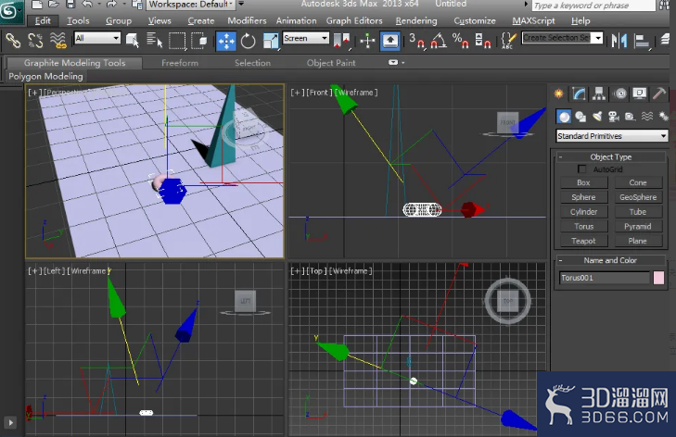Open the Motion command panel tab

[620, 94]
